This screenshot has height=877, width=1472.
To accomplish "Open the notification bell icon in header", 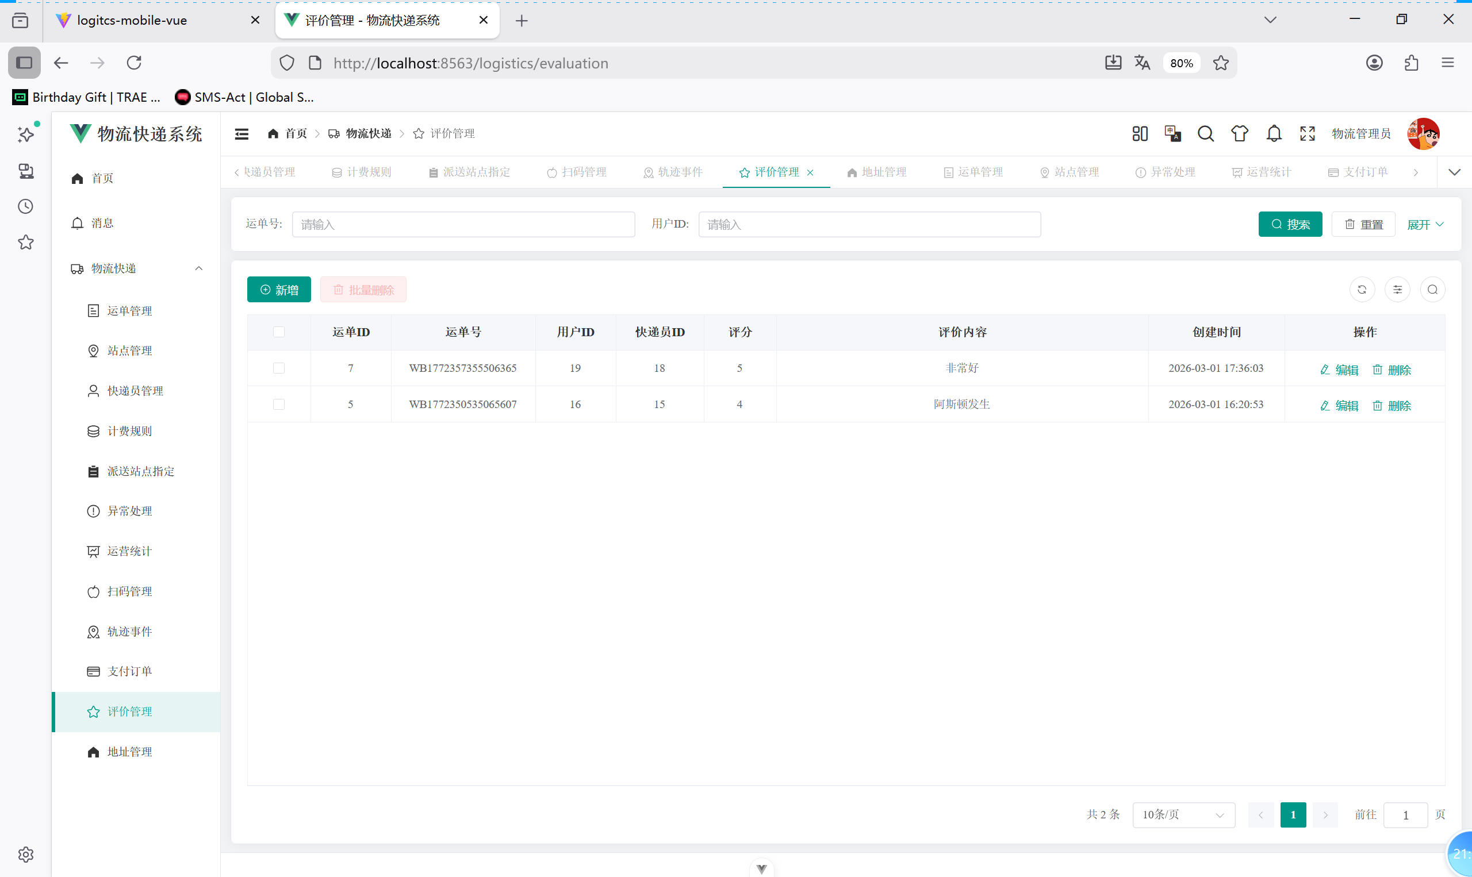I will pos(1274,133).
